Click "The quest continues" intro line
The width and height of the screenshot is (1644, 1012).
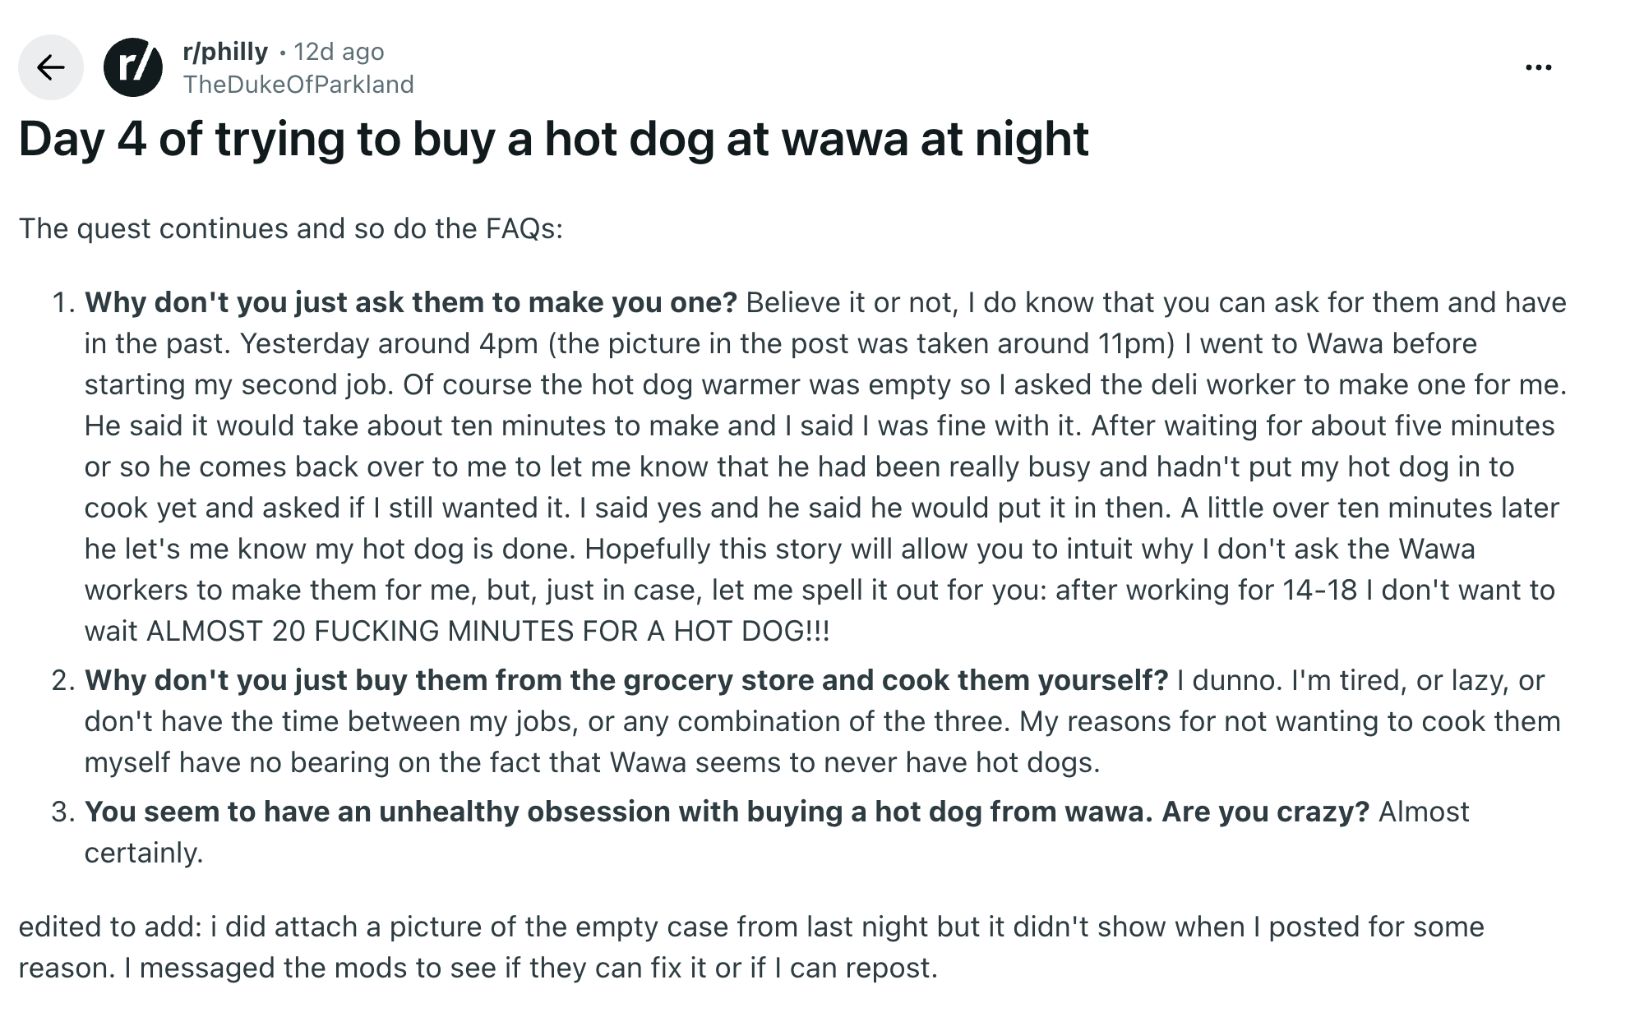291,228
